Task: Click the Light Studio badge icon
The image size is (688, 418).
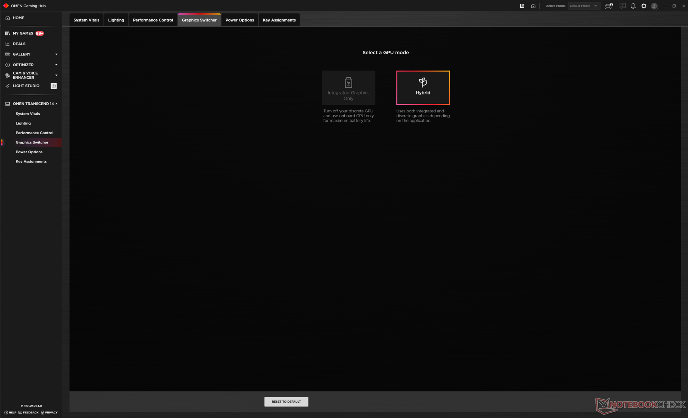Action: [x=54, y=86]
